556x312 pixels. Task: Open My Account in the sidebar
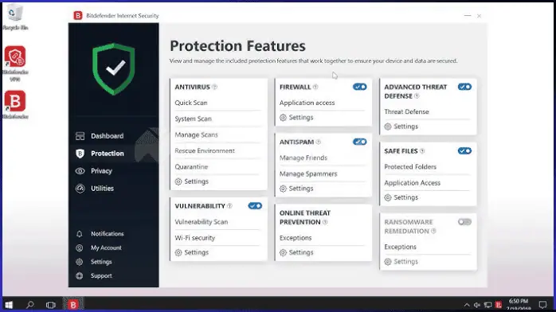click(106, 248)
